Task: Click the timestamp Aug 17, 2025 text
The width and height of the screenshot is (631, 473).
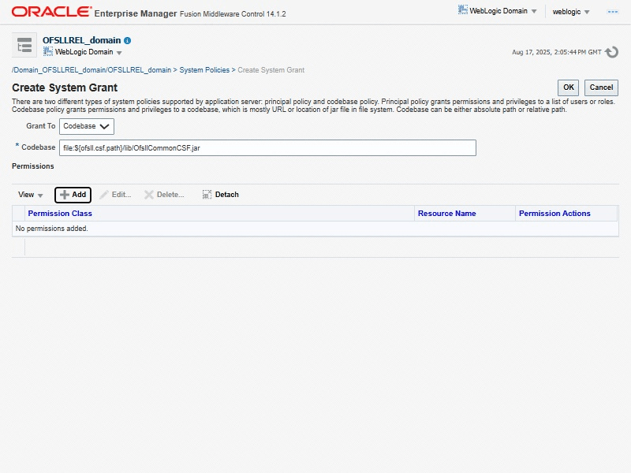Action: [557, 52]
